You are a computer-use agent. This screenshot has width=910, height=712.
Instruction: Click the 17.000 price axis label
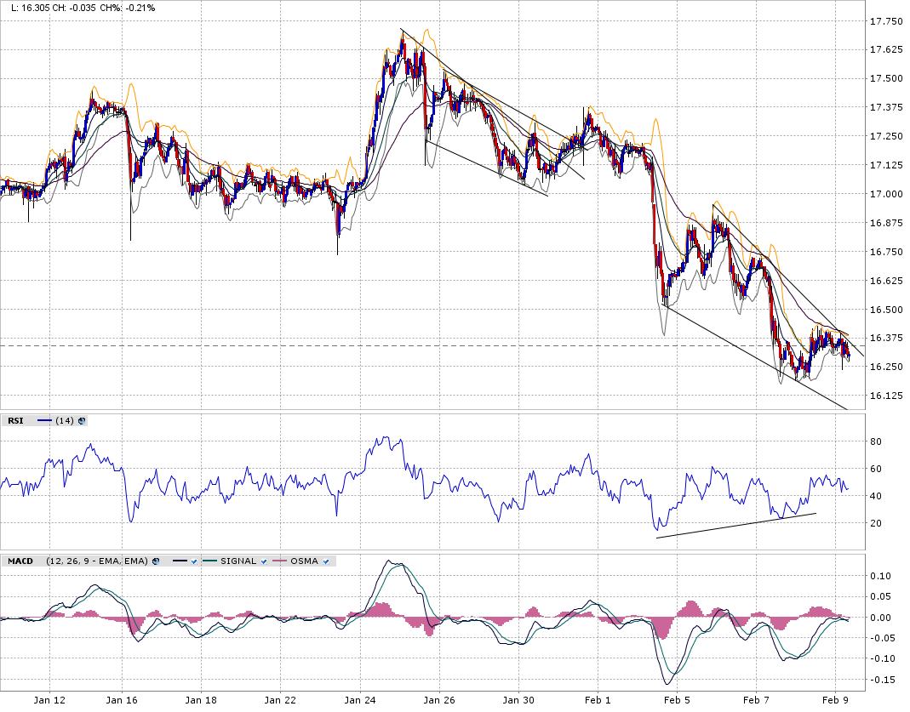click(x=887, y=194)
